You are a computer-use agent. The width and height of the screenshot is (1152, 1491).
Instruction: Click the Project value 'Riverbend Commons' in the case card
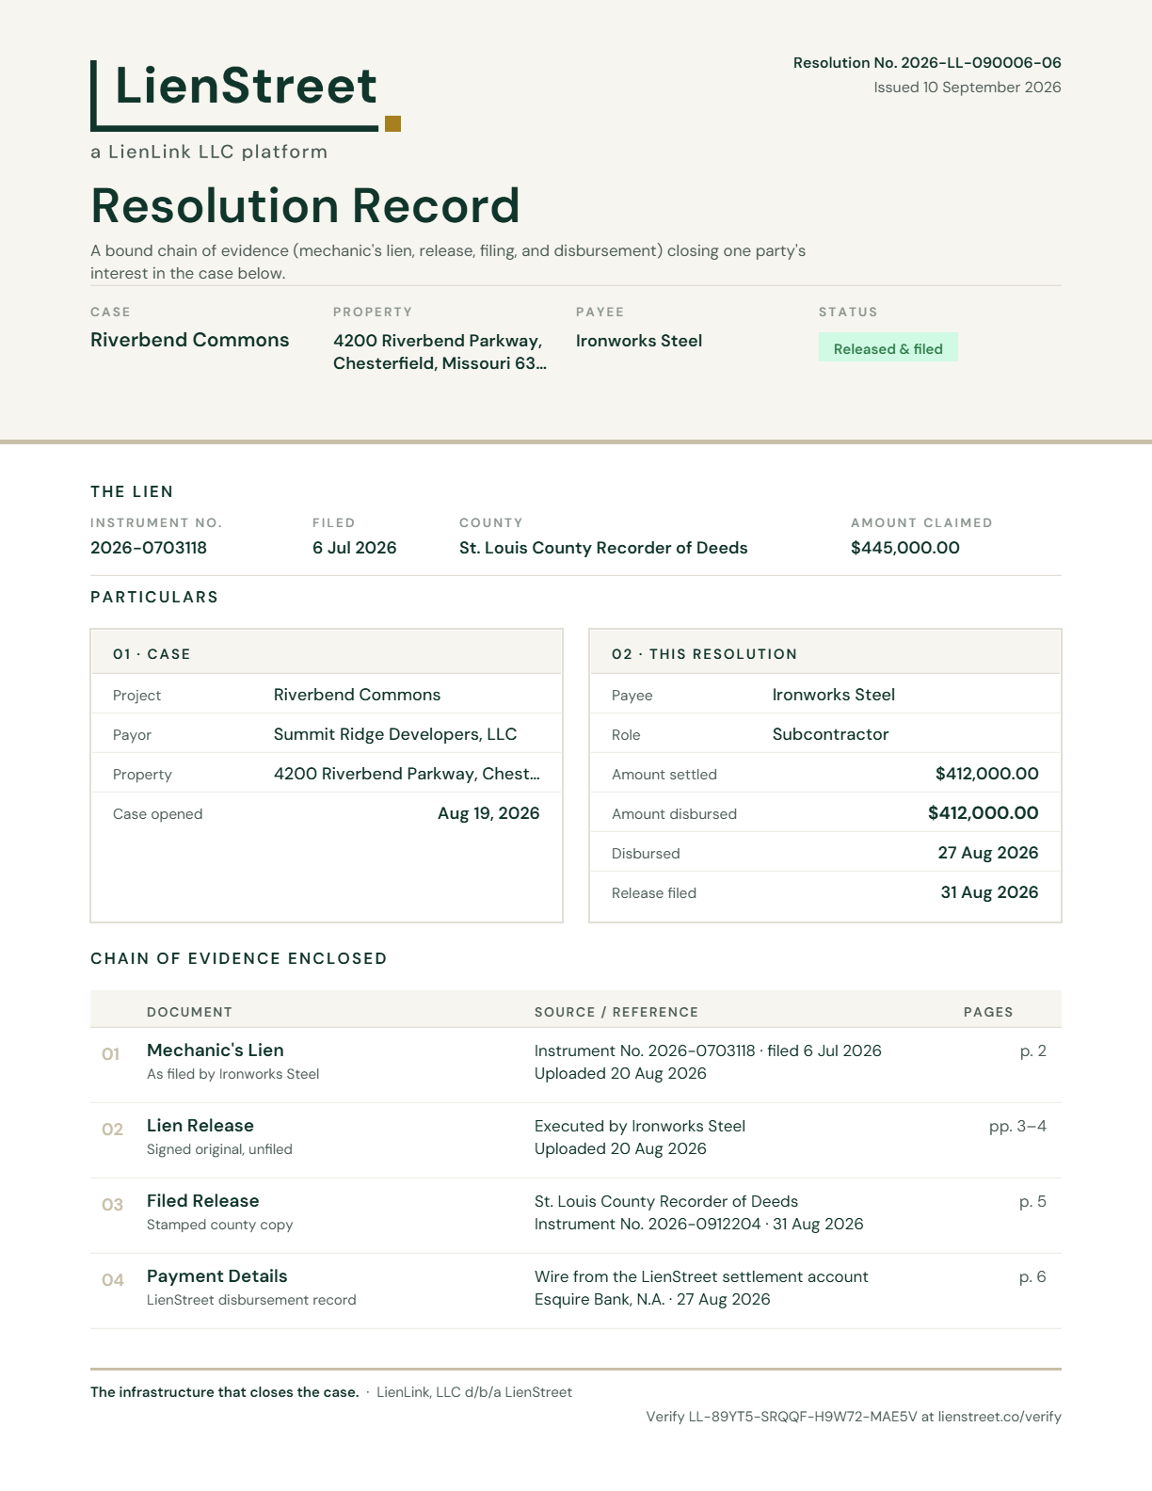tap(357, 695)
